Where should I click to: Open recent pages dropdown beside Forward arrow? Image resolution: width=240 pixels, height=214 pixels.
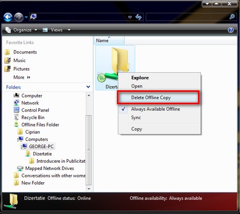coord(26,17)
